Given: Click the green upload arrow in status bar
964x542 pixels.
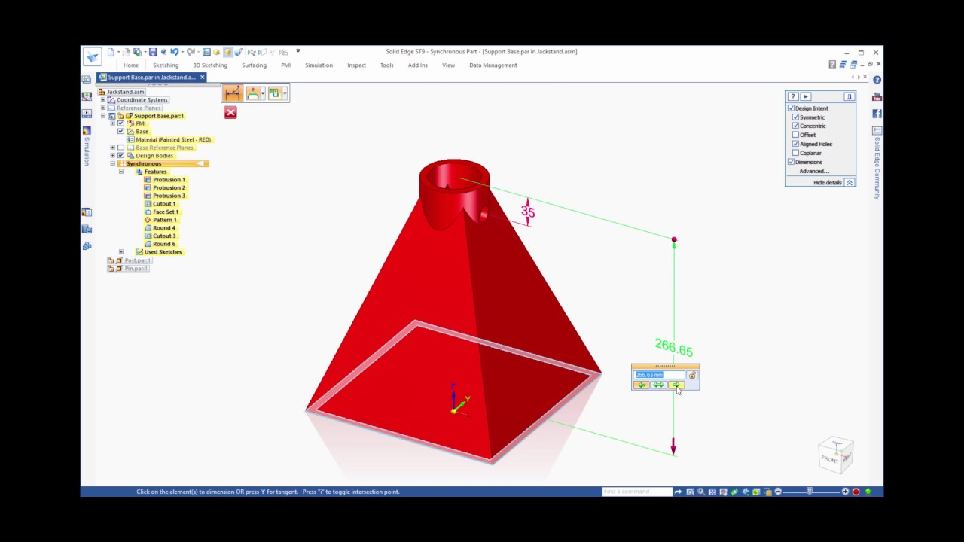Looking at the screenshot, I should pos(868,492).
